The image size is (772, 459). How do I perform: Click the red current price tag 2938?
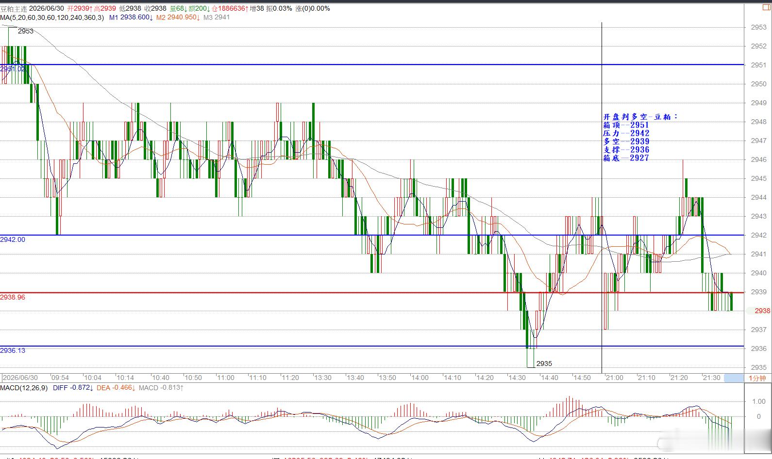(762, 311)
